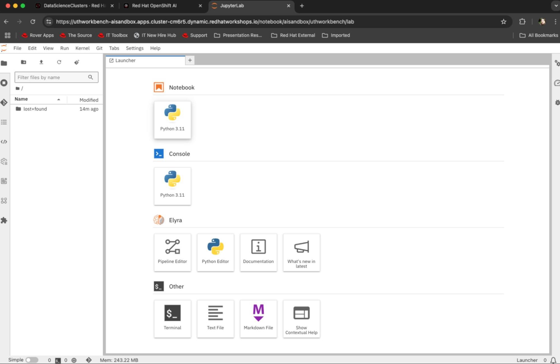This screenshot has height=364, width=560.
Task: Open the table of contents panel
Action: [4, 122]
